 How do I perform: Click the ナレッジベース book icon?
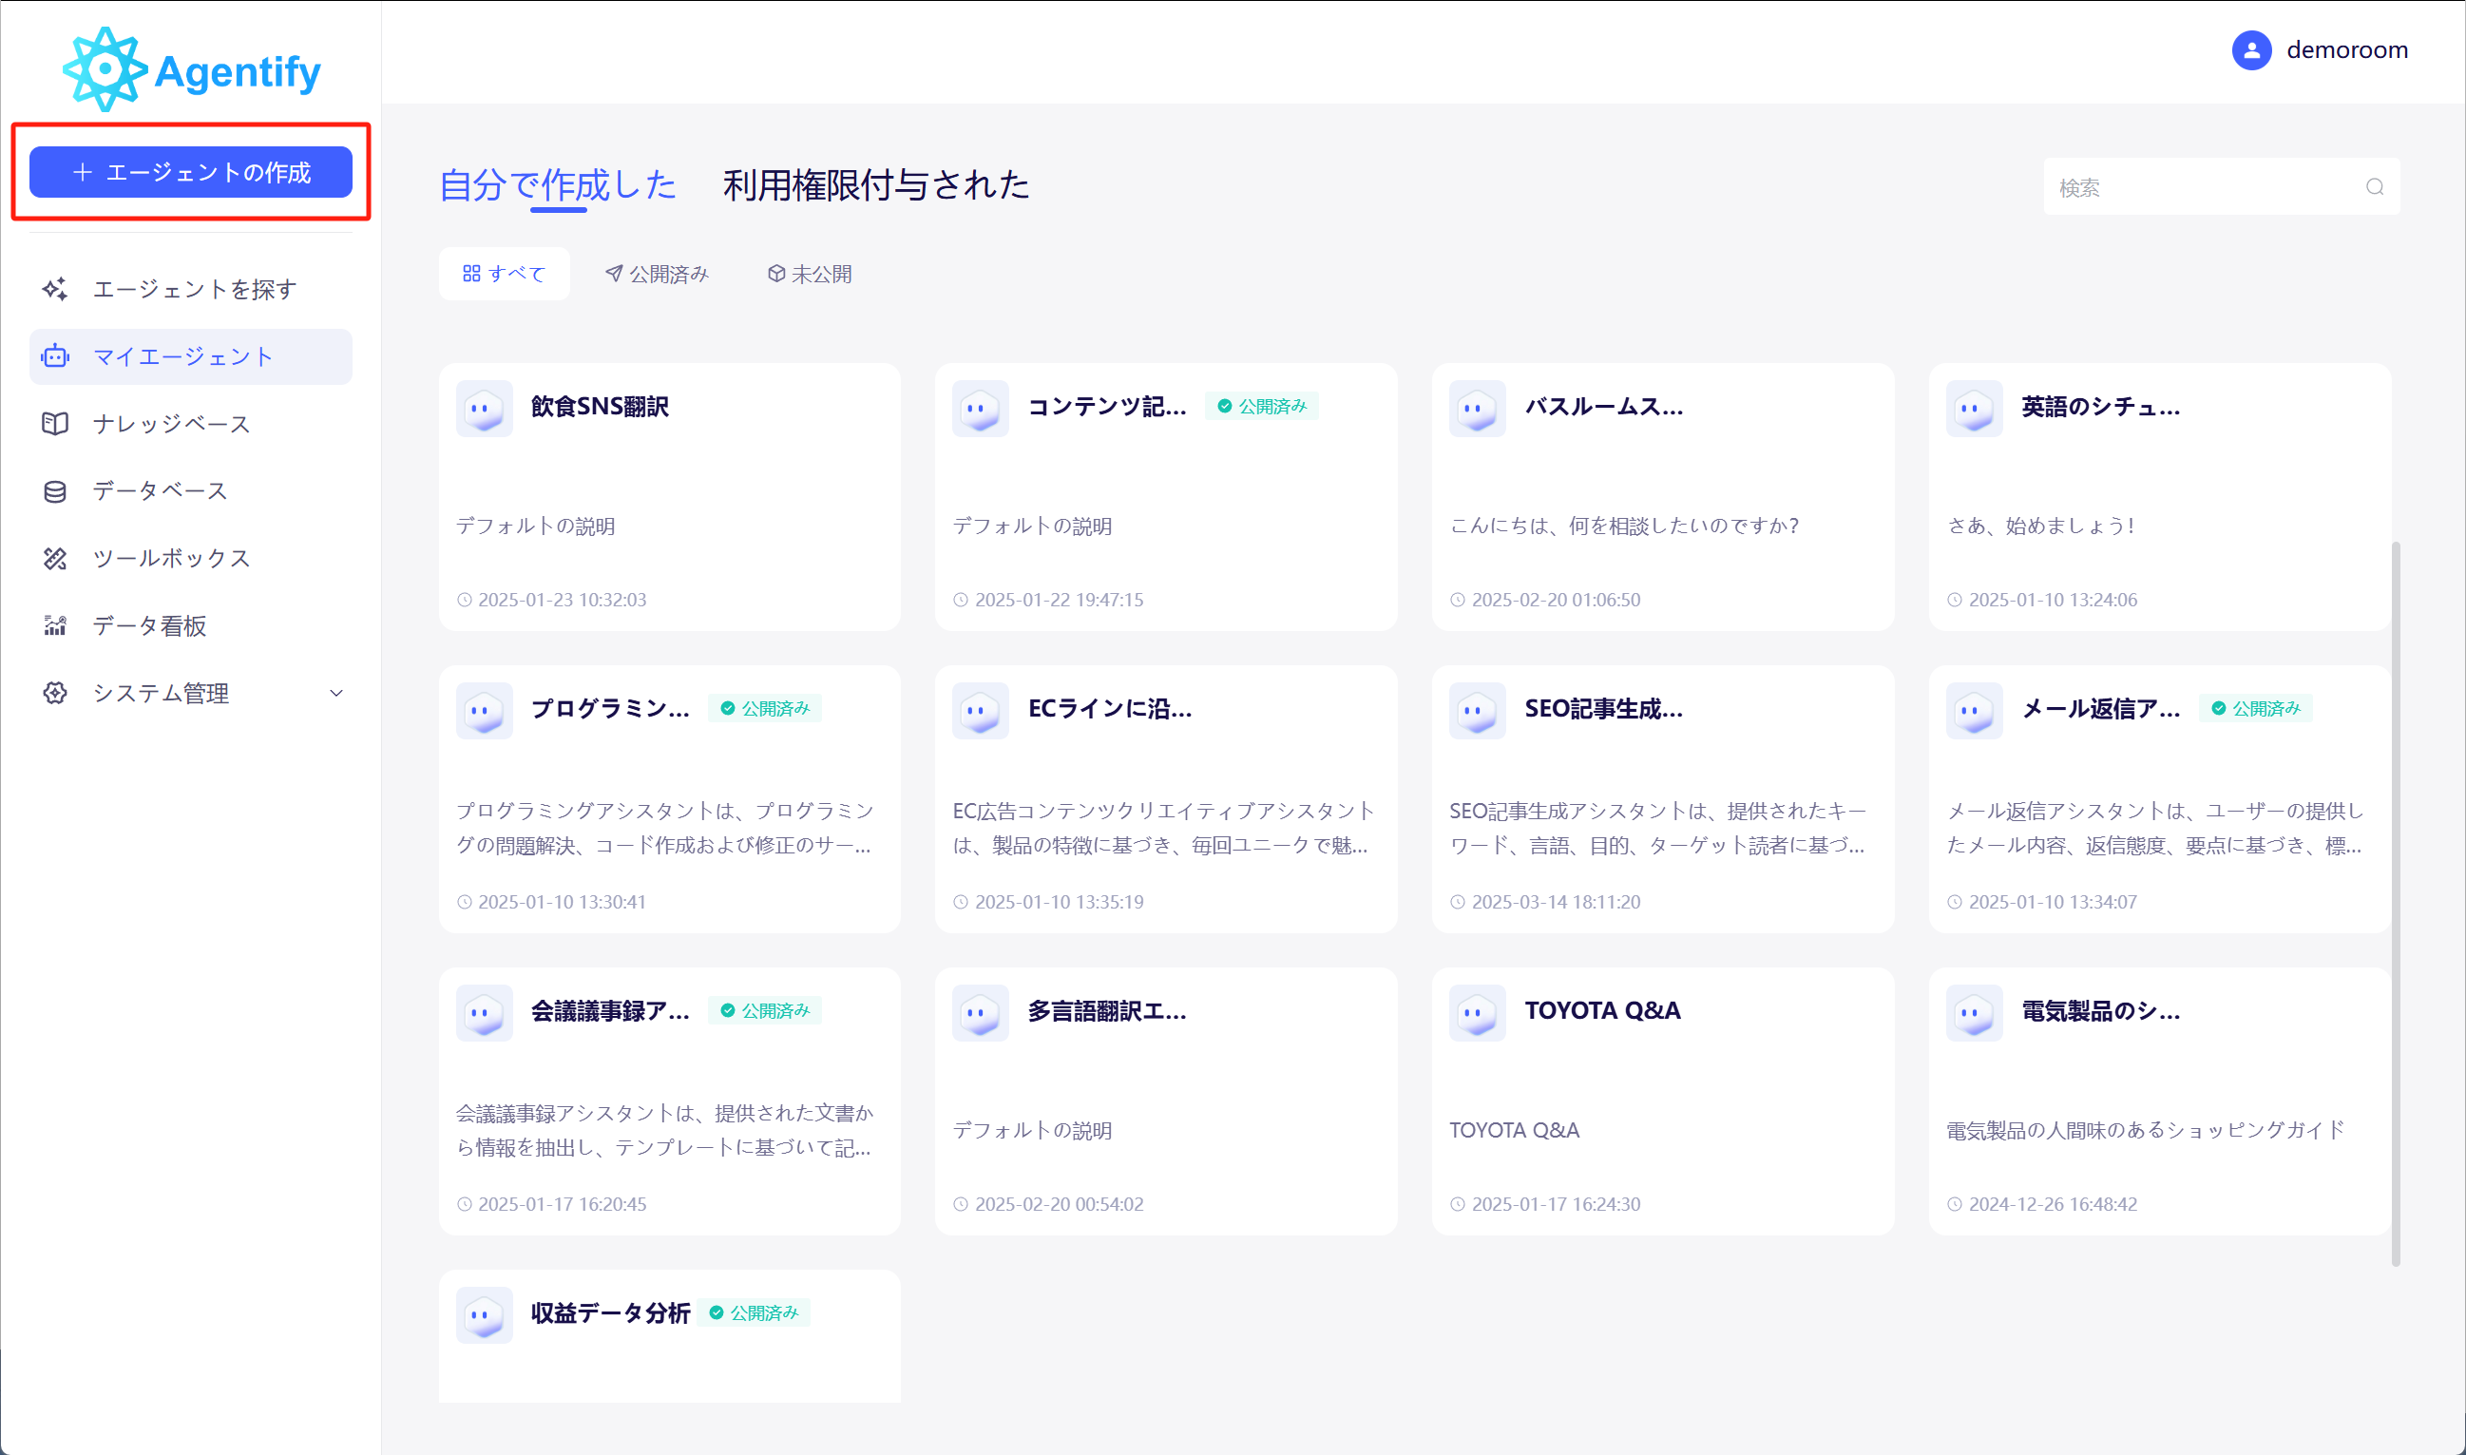click(x=55, y=424)
